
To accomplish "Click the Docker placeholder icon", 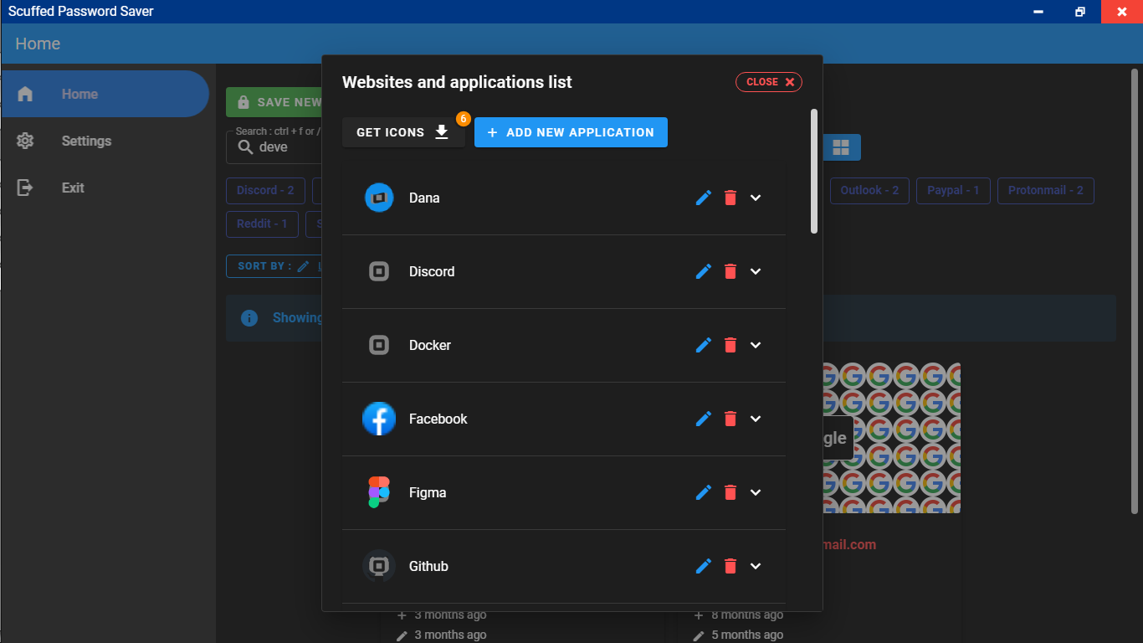I will 379,345.
